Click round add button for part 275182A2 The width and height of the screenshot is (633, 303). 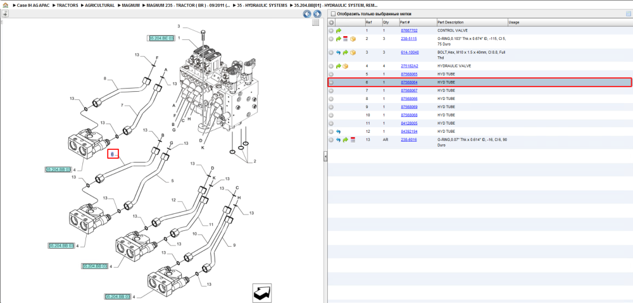point(331,66)
